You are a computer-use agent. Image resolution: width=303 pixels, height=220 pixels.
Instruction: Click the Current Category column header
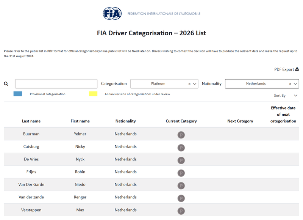point(181,121)
